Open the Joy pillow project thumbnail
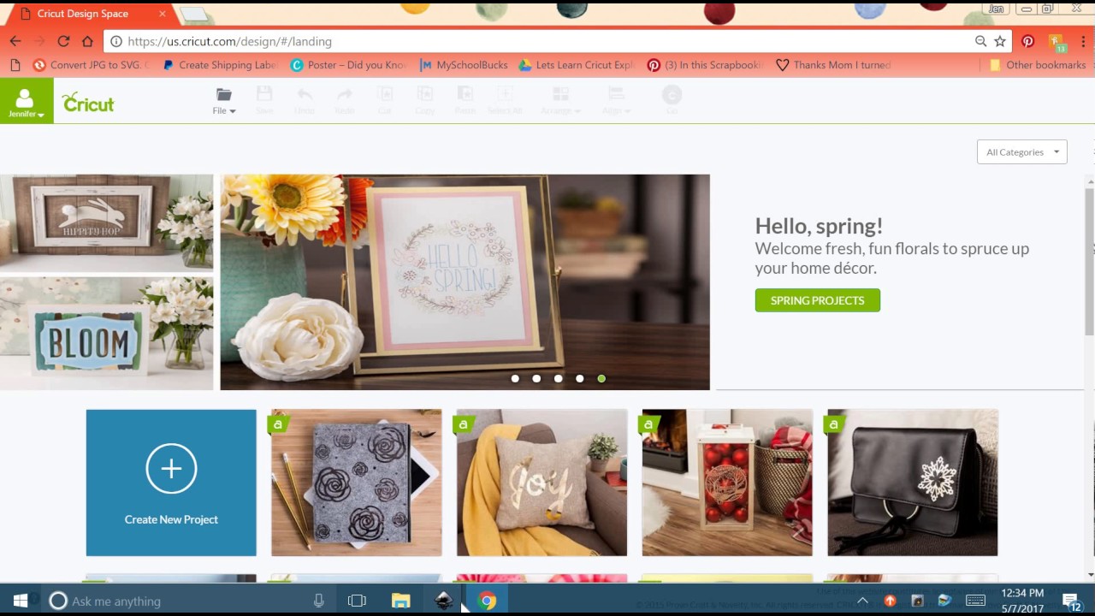1095x616 pixels. (x=542, y=483)
